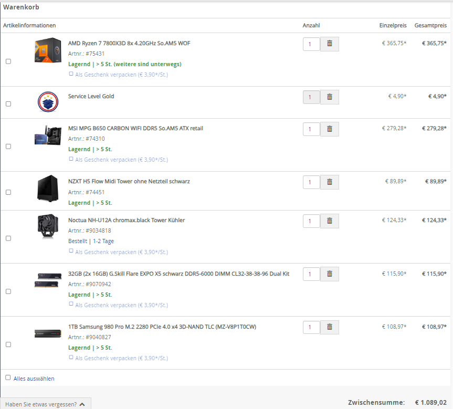The image size is (453, 409).
Task: Check the MSI MPG B650 CARBON row checkbox
Action: click(8, 146)
